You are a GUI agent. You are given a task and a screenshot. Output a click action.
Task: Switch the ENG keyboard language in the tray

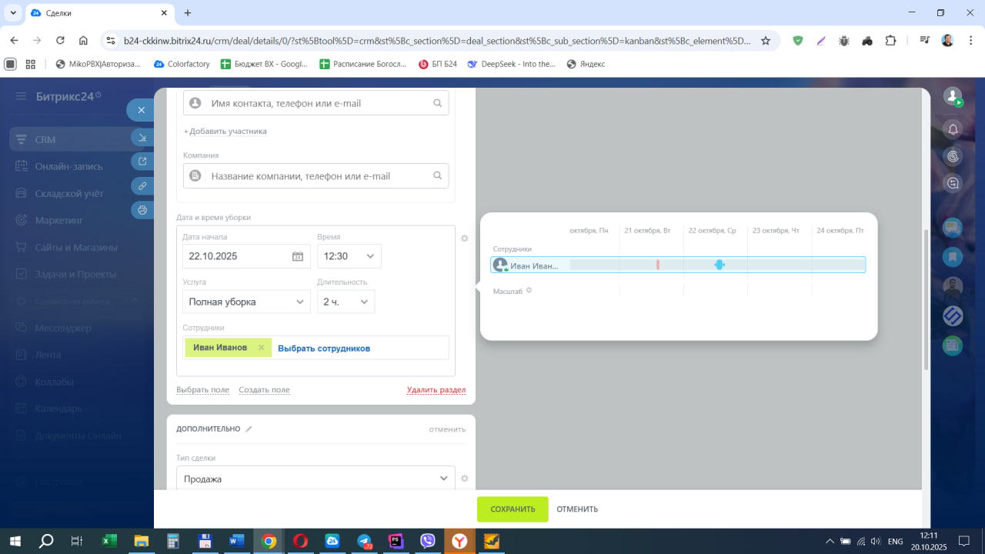pos(895,542)
